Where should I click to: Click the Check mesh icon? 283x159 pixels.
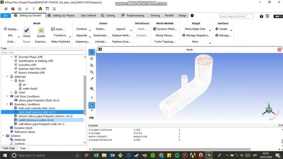27,30
